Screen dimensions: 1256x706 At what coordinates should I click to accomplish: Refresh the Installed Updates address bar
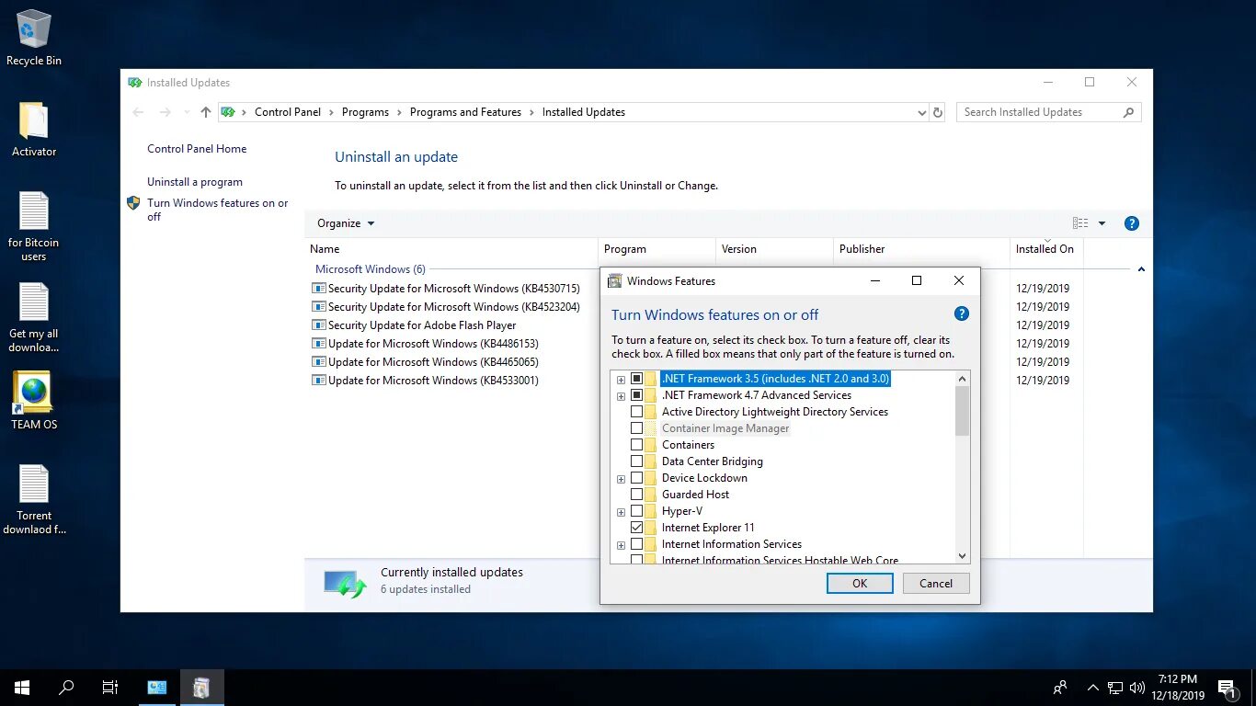(938, 112)
